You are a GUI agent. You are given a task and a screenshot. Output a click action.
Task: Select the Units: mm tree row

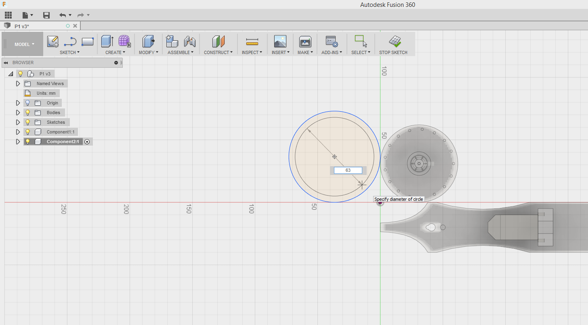(x=42, y=93)
